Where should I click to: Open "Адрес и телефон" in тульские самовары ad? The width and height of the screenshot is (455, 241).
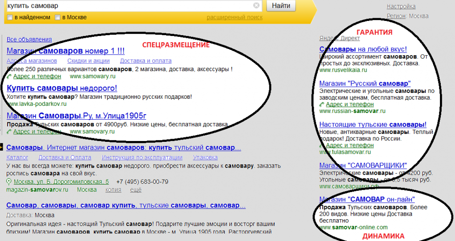(350, 145)
